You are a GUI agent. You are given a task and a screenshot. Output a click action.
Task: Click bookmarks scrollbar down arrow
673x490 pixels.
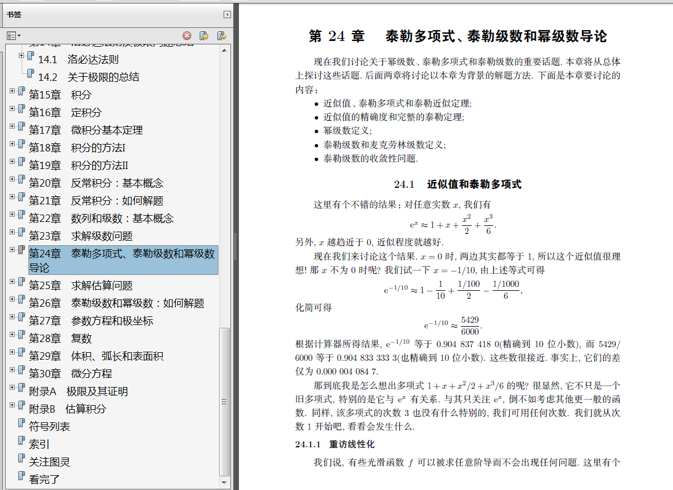[x=224, y=482]
